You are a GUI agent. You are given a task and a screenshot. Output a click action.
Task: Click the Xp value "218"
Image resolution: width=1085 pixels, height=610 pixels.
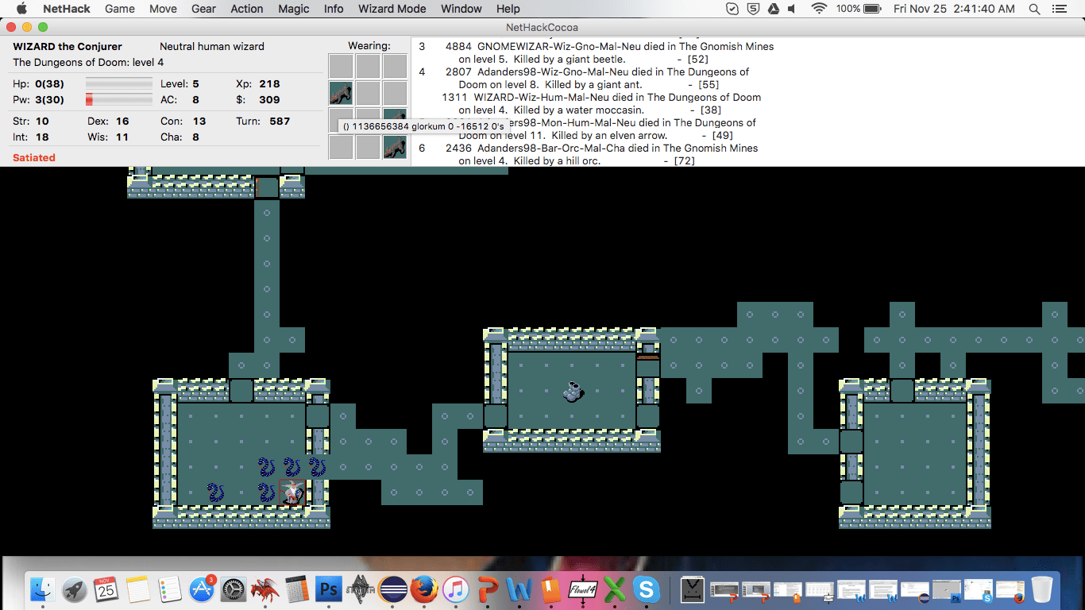tap(269, 83)
